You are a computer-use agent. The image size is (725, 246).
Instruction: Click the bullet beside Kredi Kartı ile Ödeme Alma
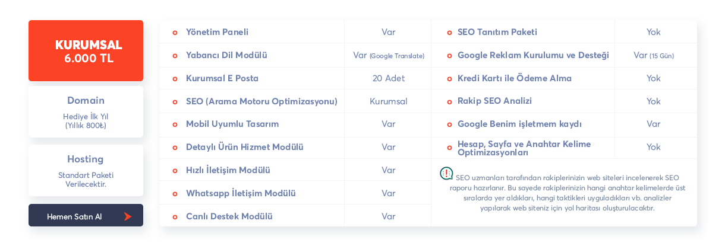pos(449,79)
